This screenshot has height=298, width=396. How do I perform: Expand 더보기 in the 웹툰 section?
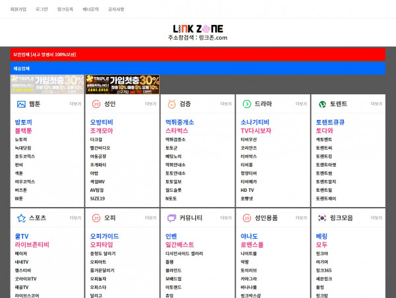tap(75, 104)
